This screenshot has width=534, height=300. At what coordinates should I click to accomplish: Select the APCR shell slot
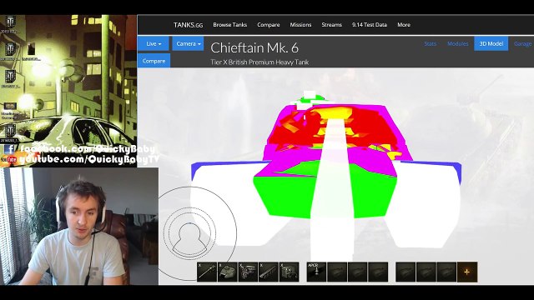[316, 272]
